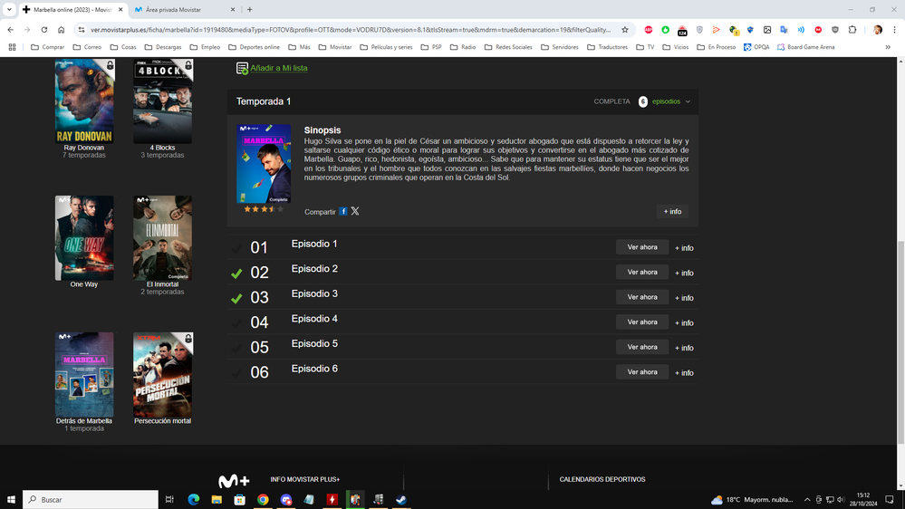905x509 pixels.
Task: Share Marbella on X
Action: [x=355, y=211]
